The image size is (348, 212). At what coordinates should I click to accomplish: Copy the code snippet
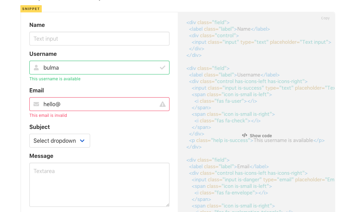(325, 18)
